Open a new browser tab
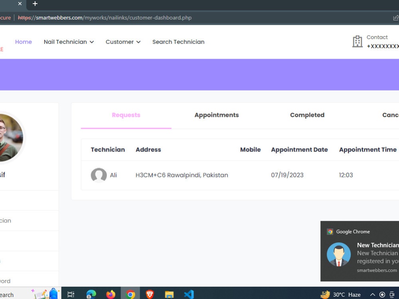The image size is (399, 299). point(35,4)
